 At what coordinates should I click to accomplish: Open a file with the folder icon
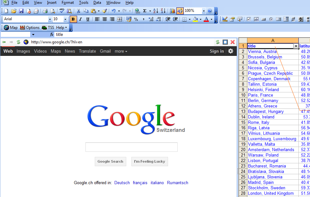tap(13, 11)
